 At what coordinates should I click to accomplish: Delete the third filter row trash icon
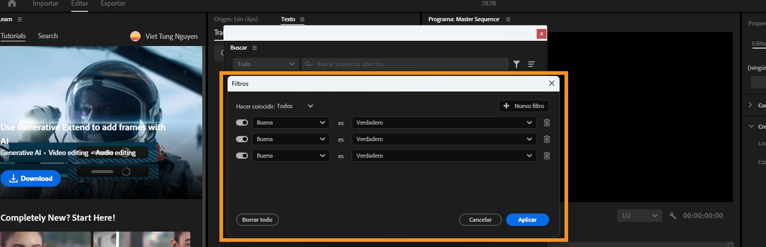[547, 156]
